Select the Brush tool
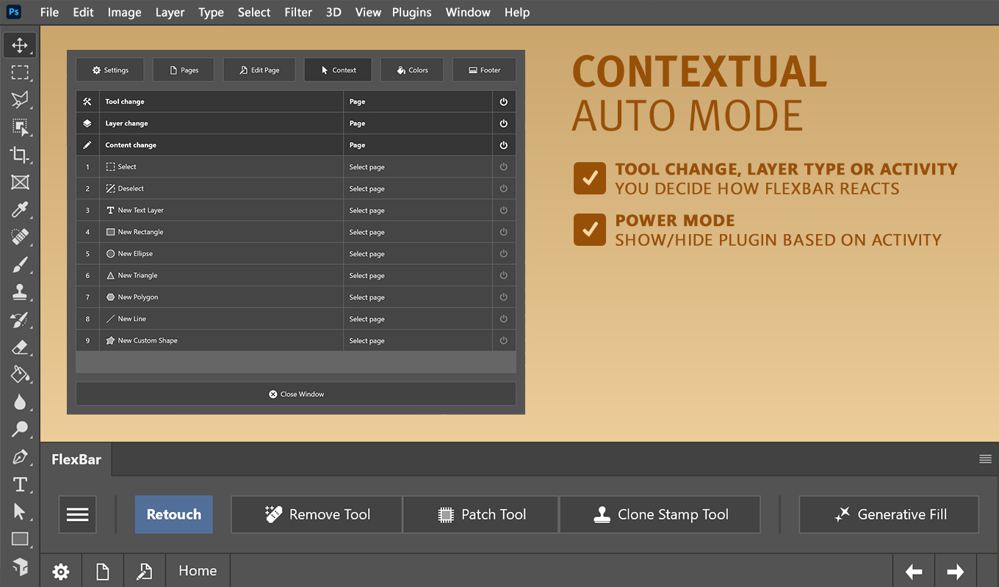This screenshot has height=587, width=999. click(x=20, y=265)
